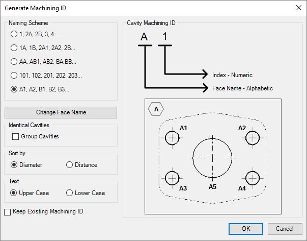
Task: Switch text to Lower Case
Action: pos(70,193)
